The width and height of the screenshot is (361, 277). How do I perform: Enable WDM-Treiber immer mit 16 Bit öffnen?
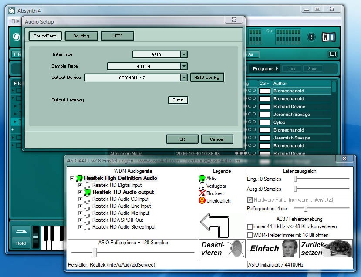(x=250, y=235)
